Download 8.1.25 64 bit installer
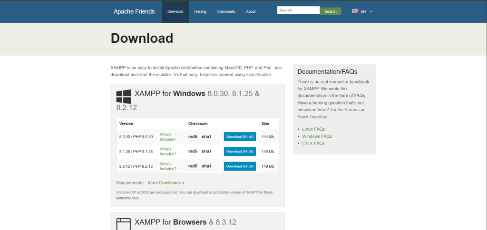The width and height of the screenshot is (487, 230). (240, 152)
